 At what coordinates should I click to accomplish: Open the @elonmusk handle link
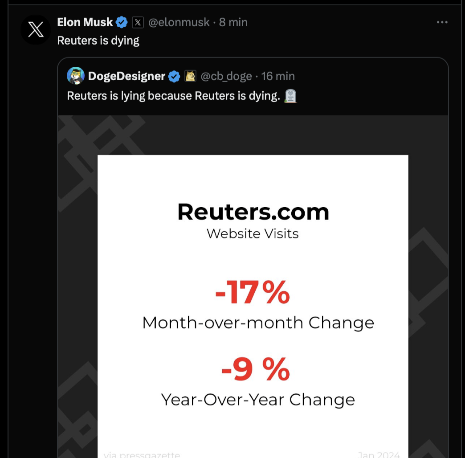[179, 22]
